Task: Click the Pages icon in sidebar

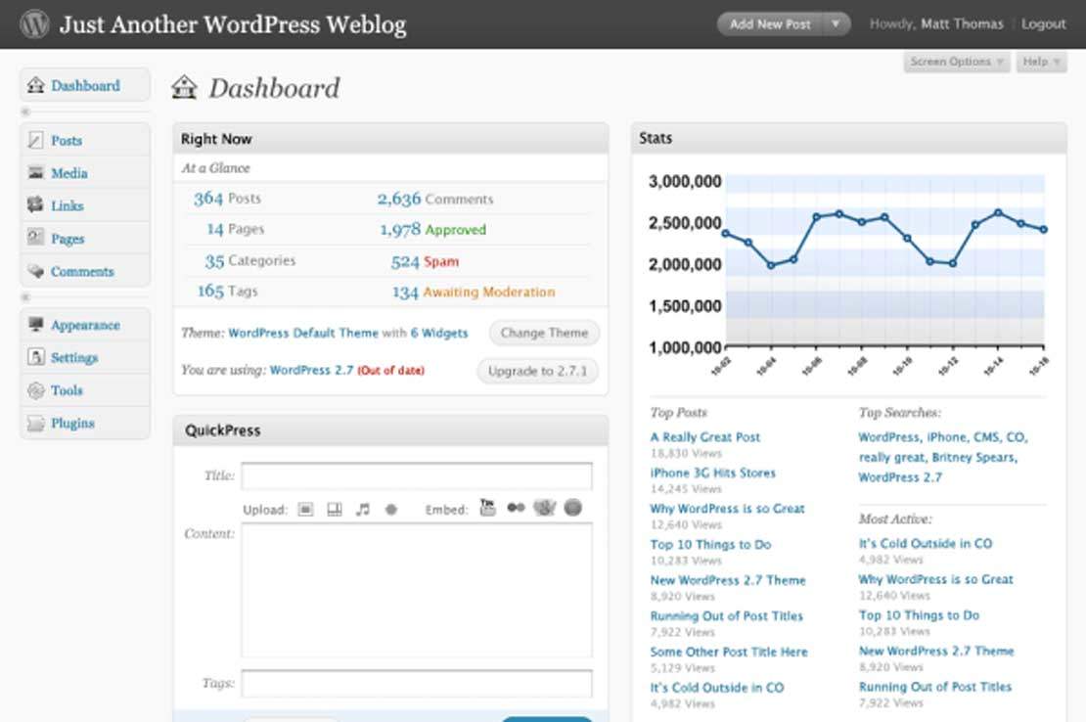Action: pyautogui.click(x=35, y=238)
